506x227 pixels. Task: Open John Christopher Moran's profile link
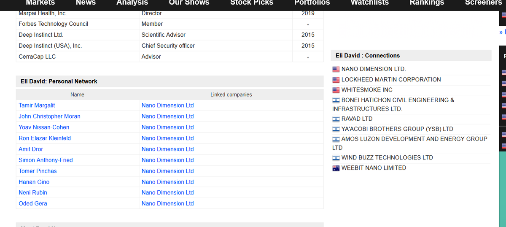pyautogui.click(x=49, y=116)
